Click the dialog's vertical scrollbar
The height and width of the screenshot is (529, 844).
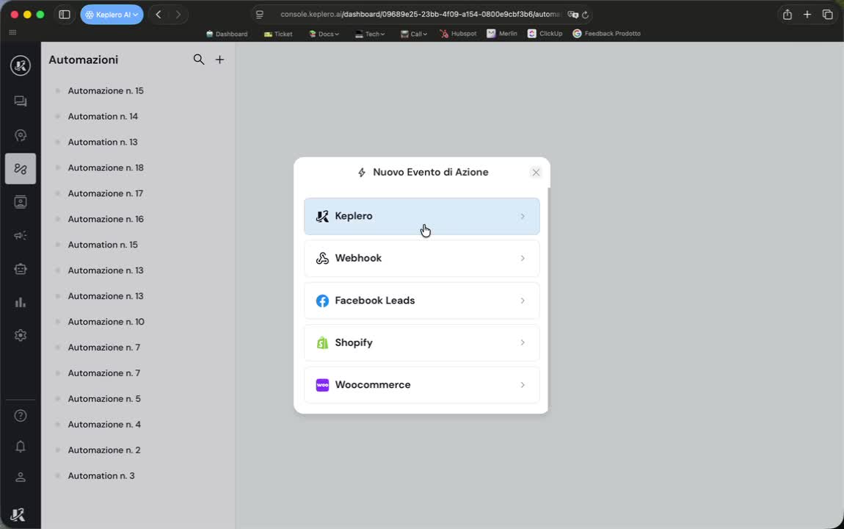click(x=548, y=299)
